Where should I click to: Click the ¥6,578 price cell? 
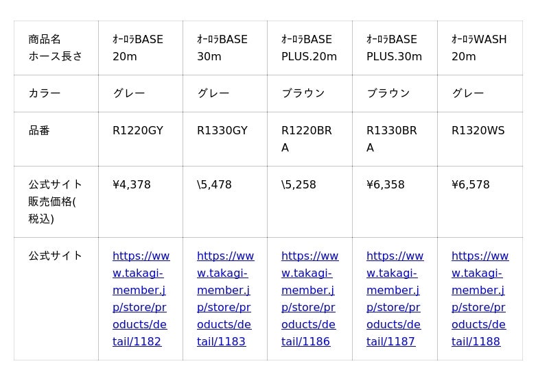pyautogui.click(x=471, y=185)
